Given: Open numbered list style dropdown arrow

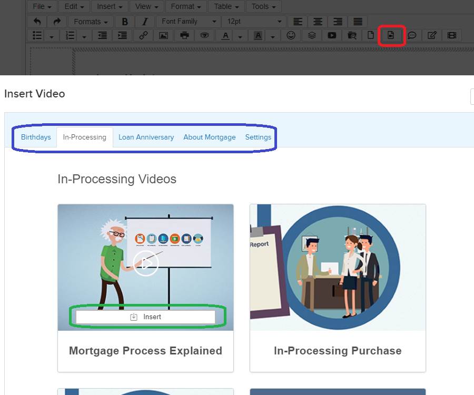Looking at the screenshot, I should [84, 36].
